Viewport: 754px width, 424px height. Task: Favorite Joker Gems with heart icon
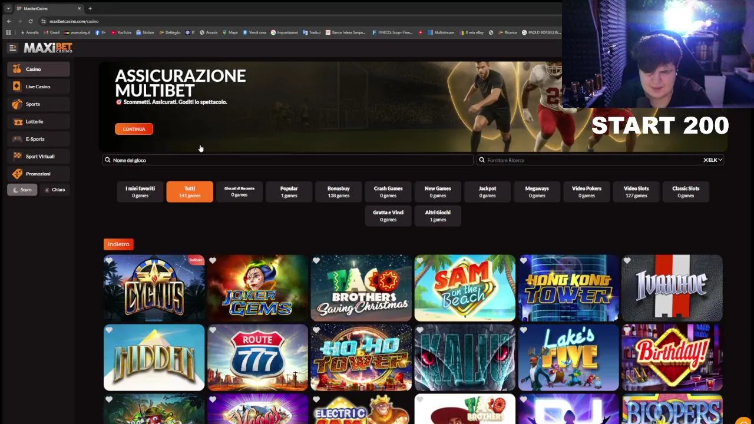click(213, 261)
